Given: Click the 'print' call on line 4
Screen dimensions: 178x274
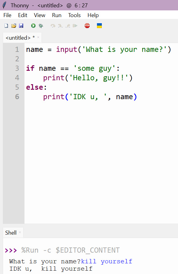Looking at the screenshot, I should [54, 78].
